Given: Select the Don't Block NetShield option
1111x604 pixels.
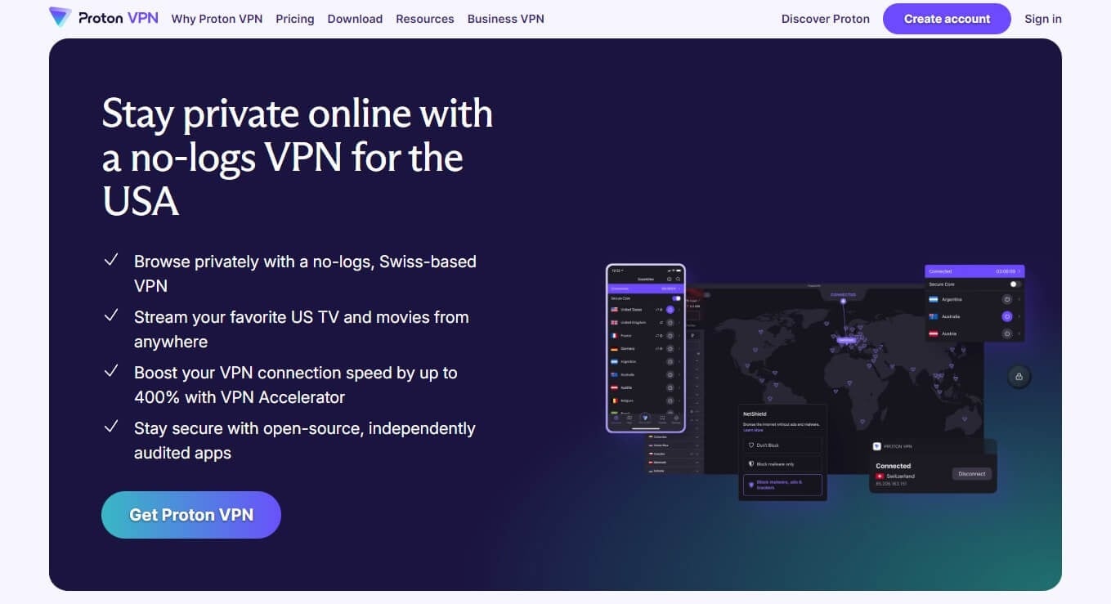Looking at the screenshot, I should (x=783, y=445).
